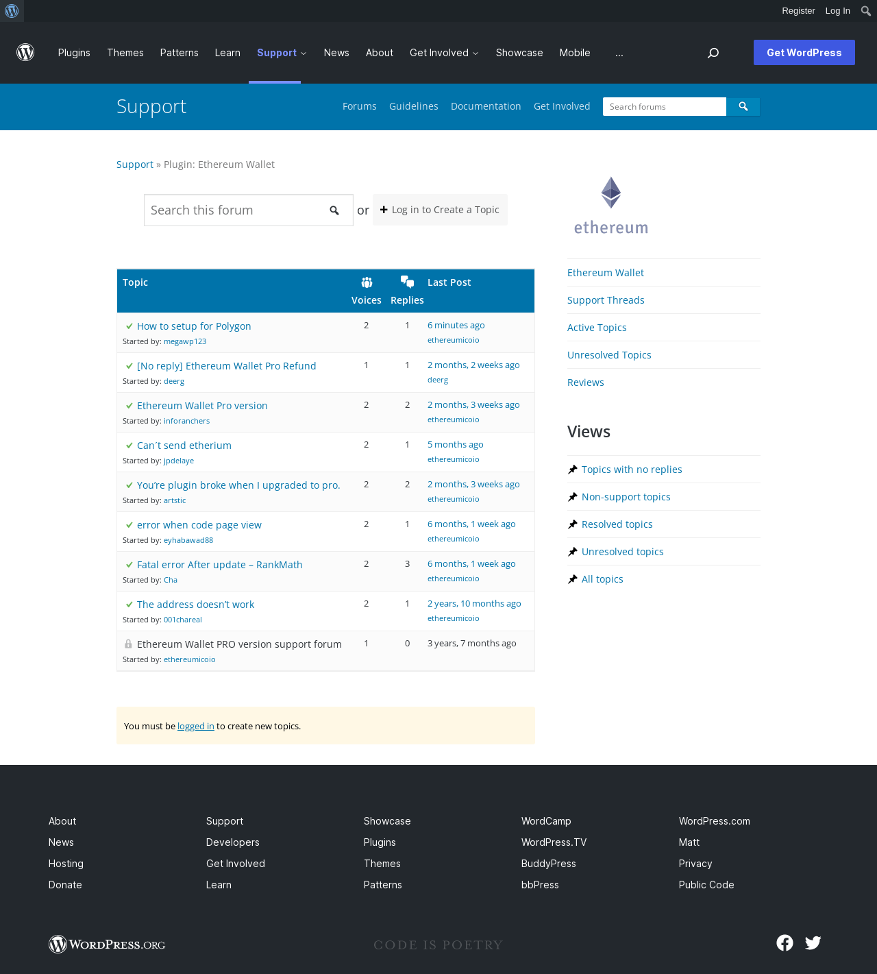Click the Get WordPress button
Image resolution: width=877 pixels, height=974 pixels.
tap(804, 53)
